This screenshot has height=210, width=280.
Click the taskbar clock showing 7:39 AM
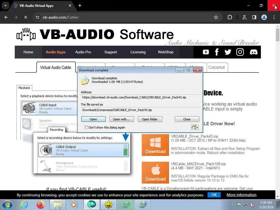click(x=266, y=205)
